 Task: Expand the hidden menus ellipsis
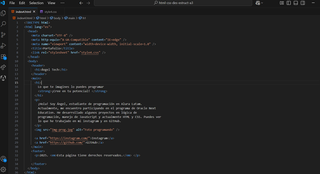pyautogui.click(x=62, y=3)
